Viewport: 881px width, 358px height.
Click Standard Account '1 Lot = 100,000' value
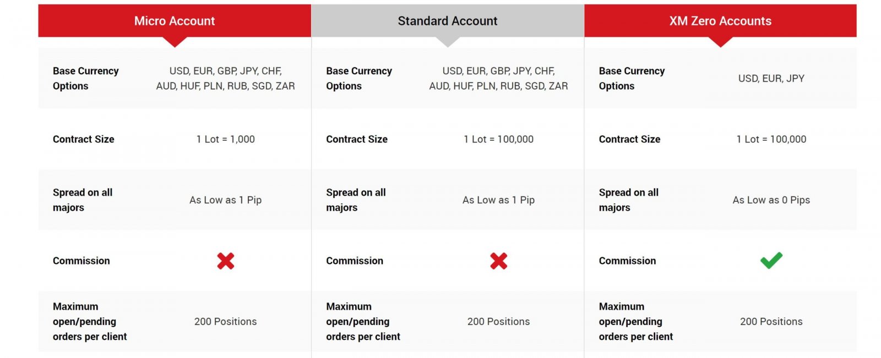point(499,140)
